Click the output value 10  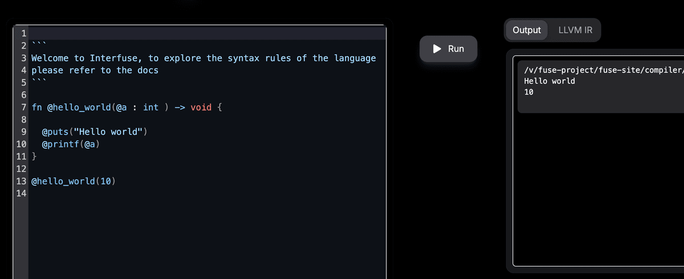pos(528,92)
